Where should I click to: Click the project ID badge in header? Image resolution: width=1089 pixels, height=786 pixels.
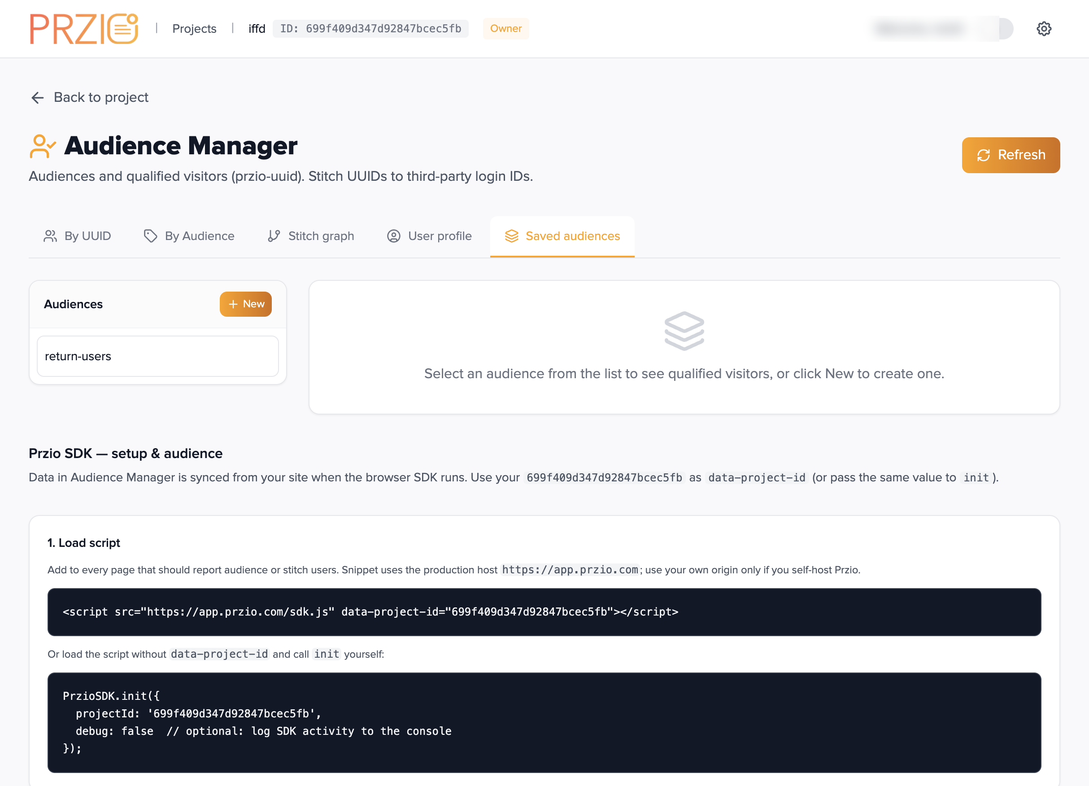370,29
